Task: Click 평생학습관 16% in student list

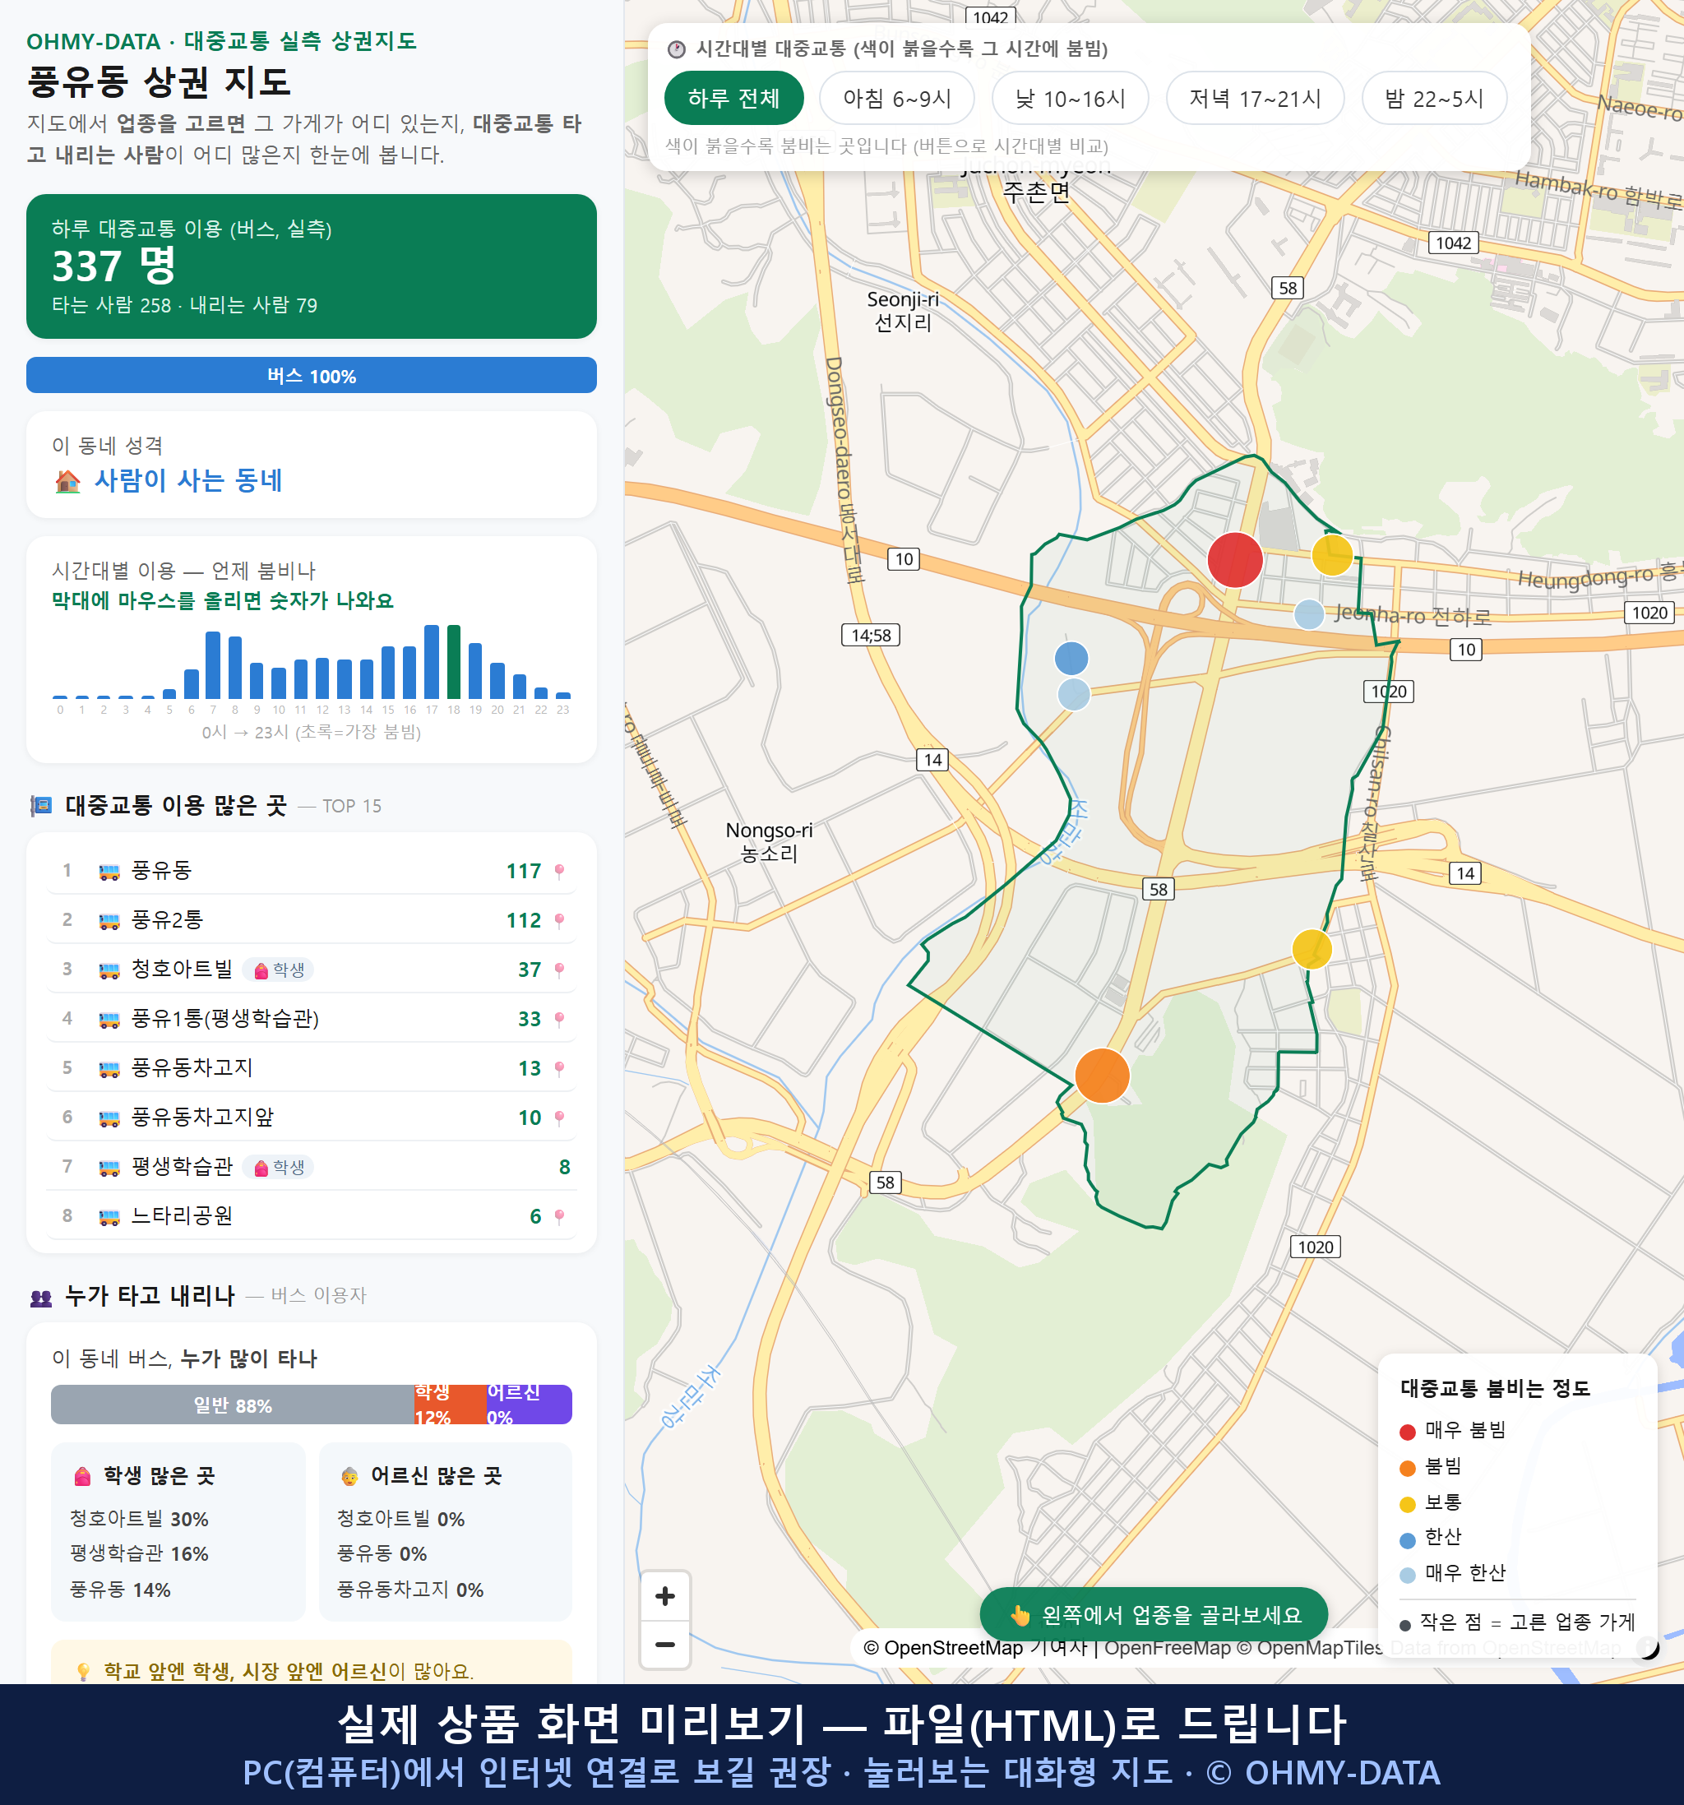Action: tap(139, 1553)
